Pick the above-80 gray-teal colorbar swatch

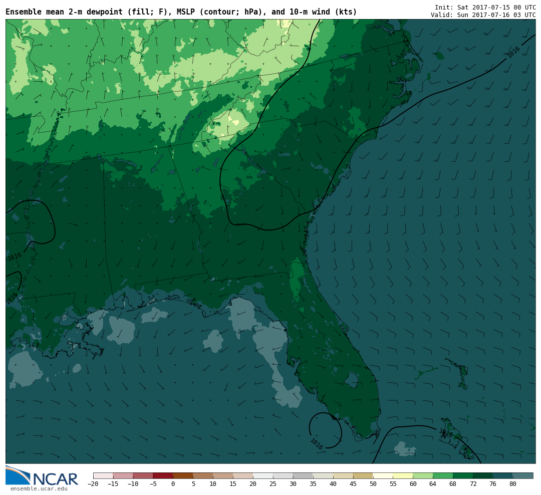tap(523, 475)
